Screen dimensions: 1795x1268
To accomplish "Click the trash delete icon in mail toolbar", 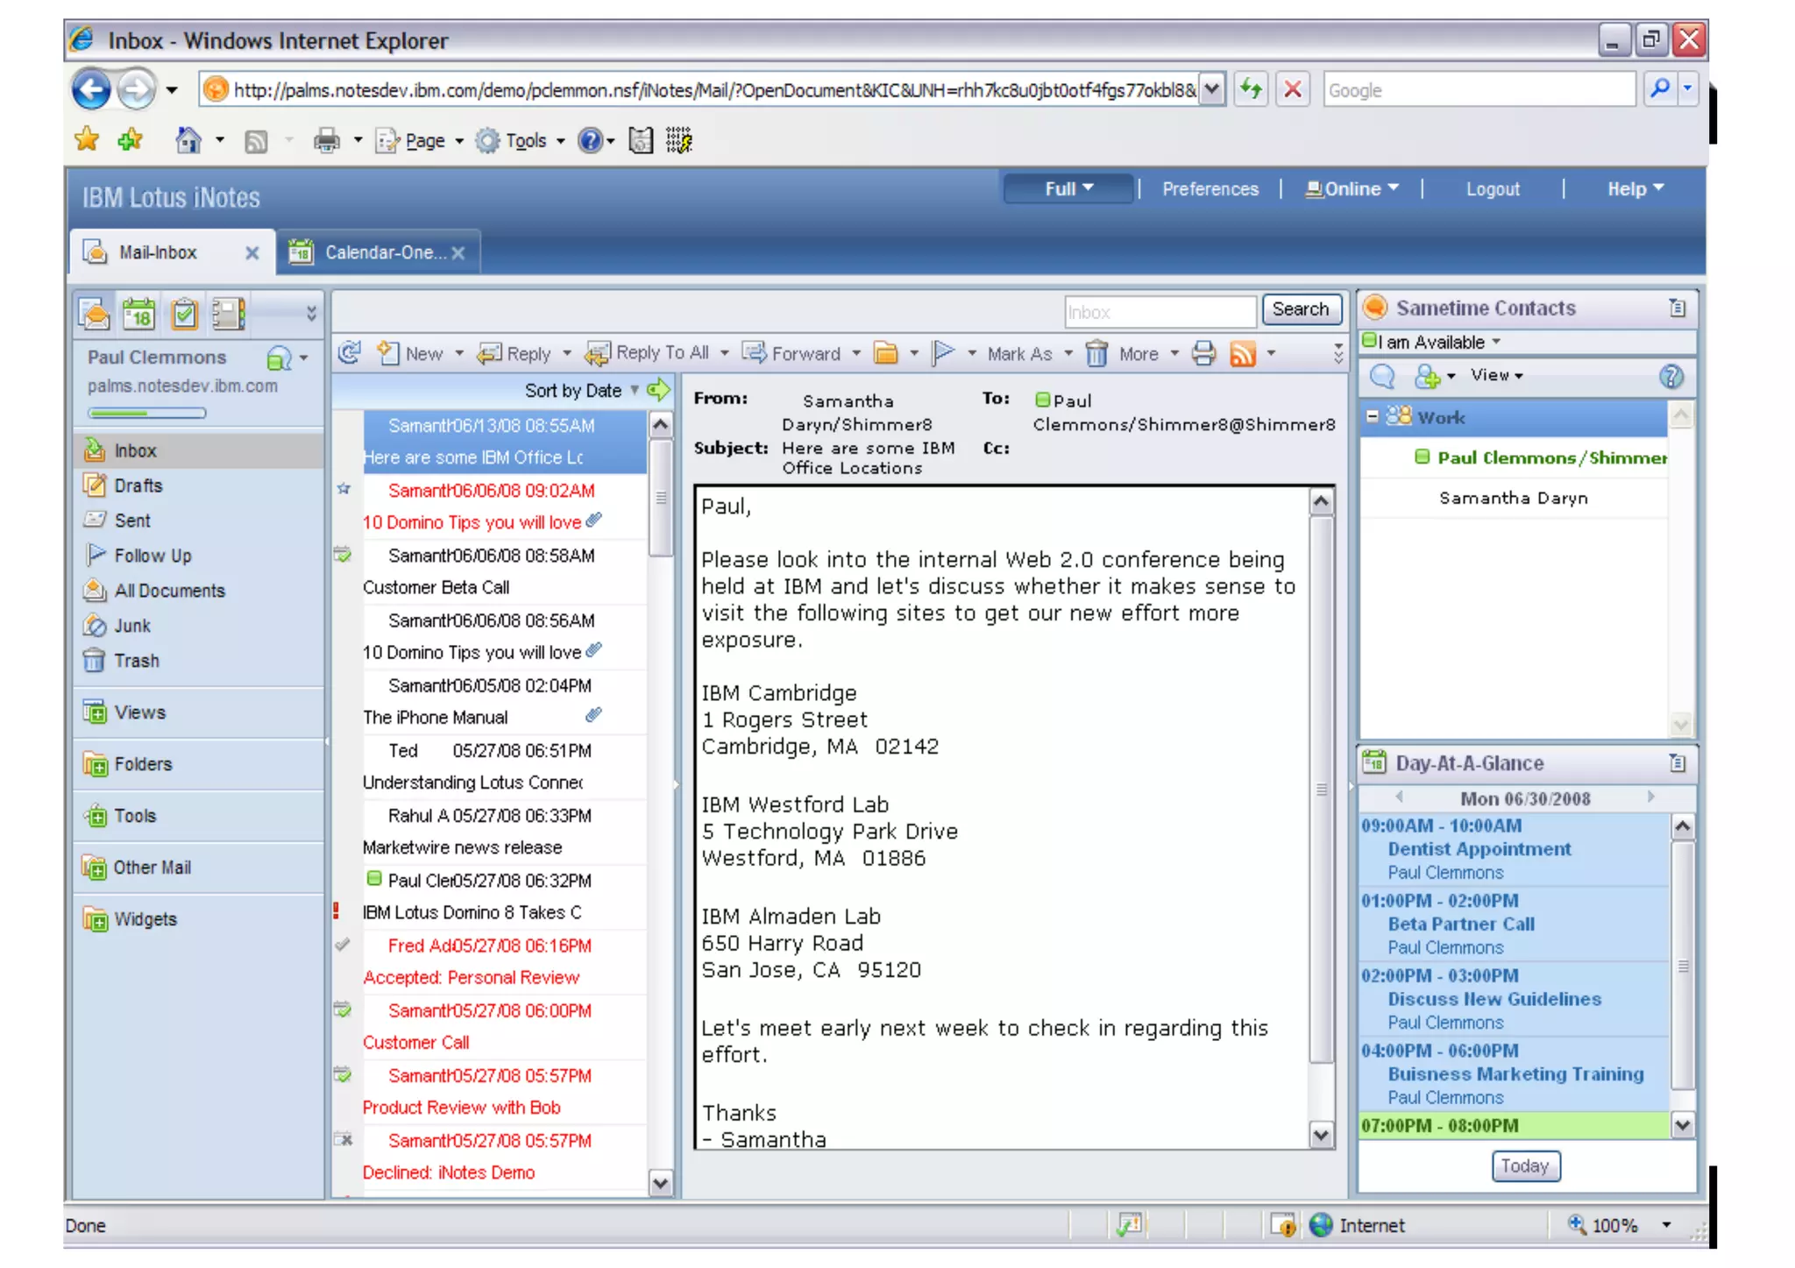I will coord(1096,353).
